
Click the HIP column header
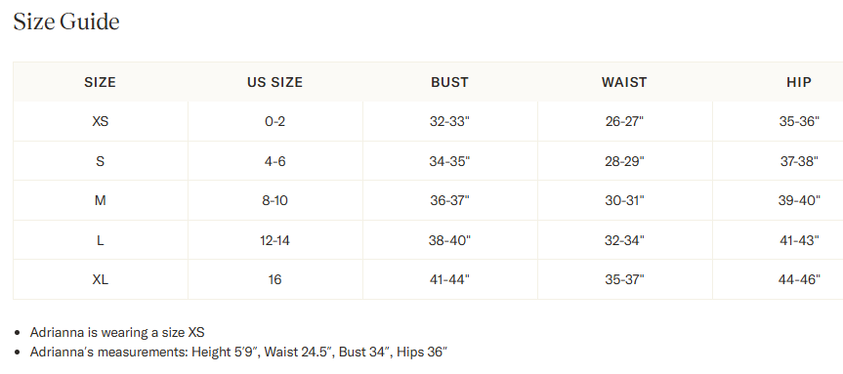(x=799, y=82)
